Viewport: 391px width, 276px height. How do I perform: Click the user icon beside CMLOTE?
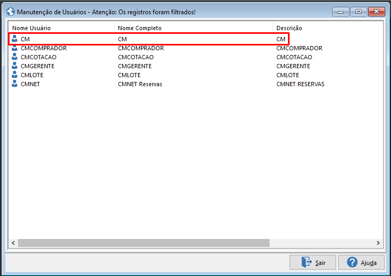pyautogui.click(x=14, y=75)
